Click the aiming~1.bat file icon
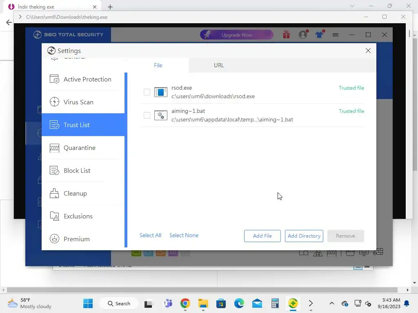Screen dimensions: 418x313 [x=161, y=115]
